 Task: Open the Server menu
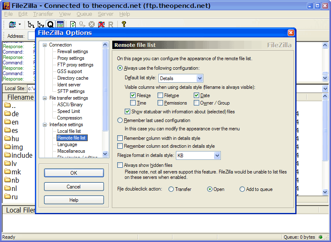pos(106,14)
